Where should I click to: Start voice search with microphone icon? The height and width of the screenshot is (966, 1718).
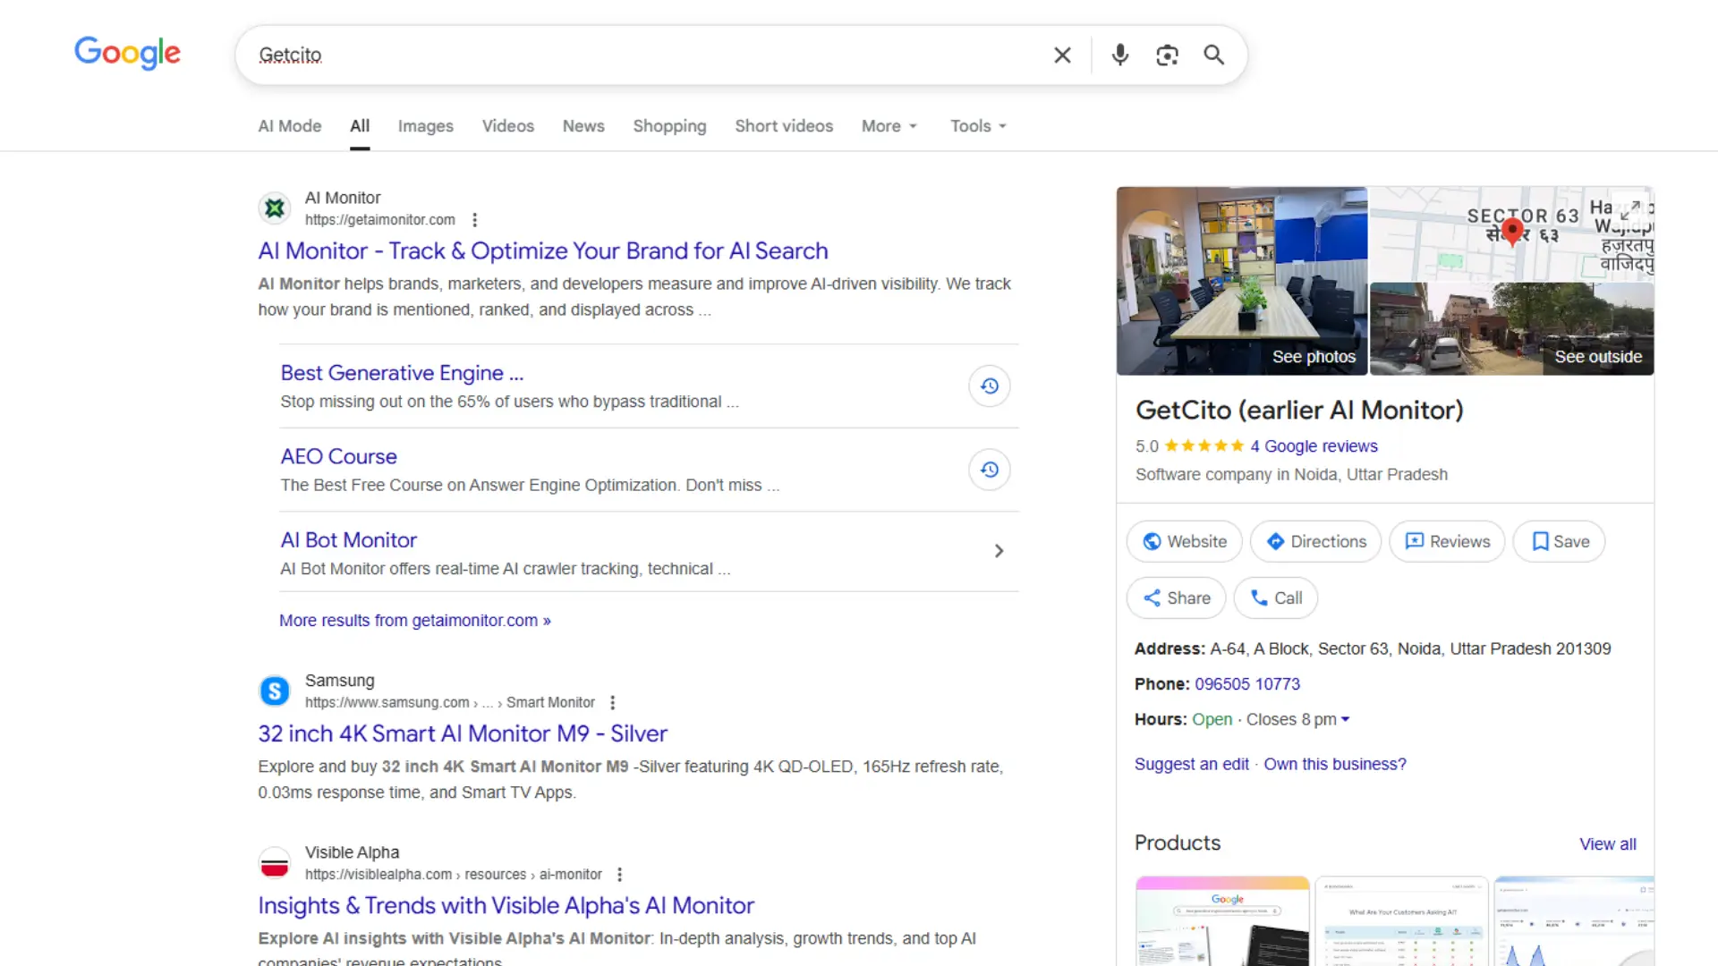click(1119, 55)
